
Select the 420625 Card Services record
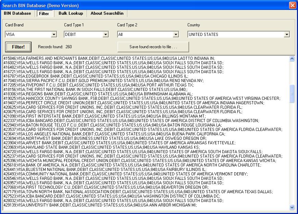coord(123,107)
